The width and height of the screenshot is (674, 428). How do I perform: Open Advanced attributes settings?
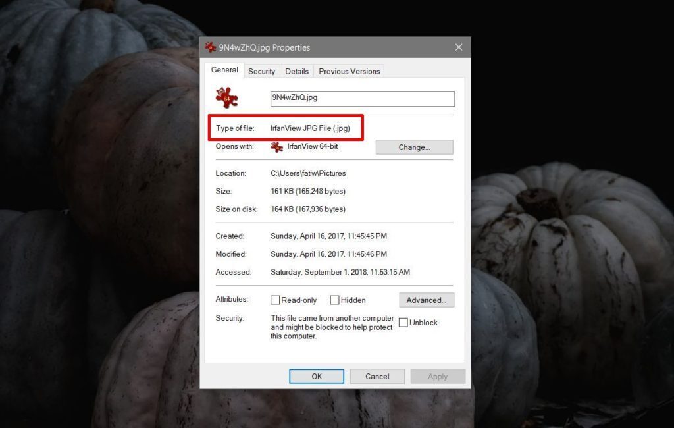[x=427, y=300]
